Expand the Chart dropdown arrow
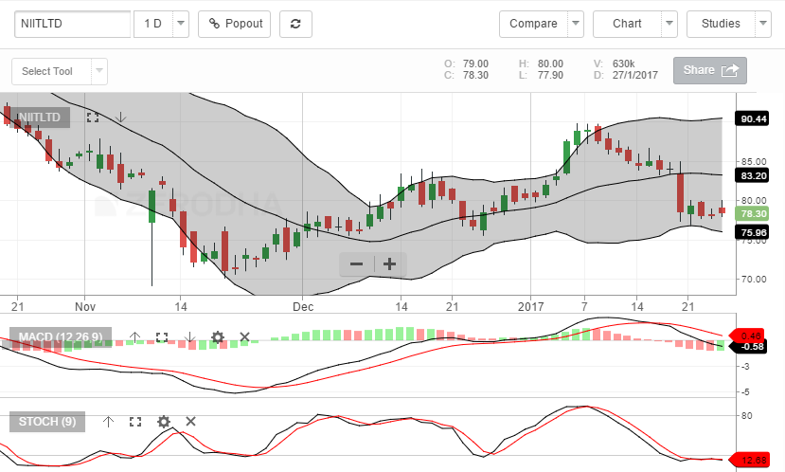 coord(669,24)
